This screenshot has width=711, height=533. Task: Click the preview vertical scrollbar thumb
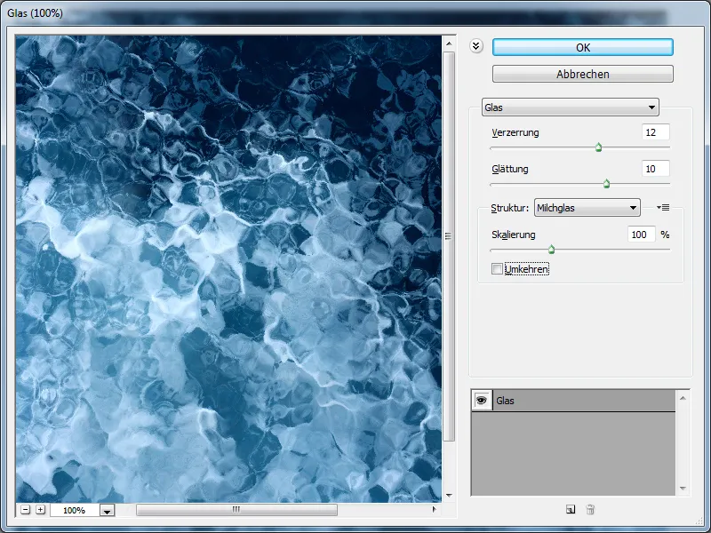pyautogui.click(x=449, y=246)
